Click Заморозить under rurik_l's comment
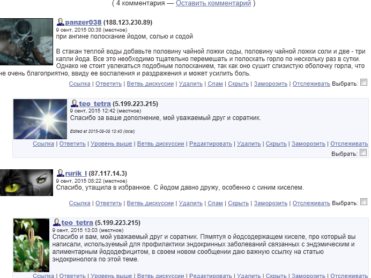Screen dimensions: 371x278 click(x=271, y=203)
